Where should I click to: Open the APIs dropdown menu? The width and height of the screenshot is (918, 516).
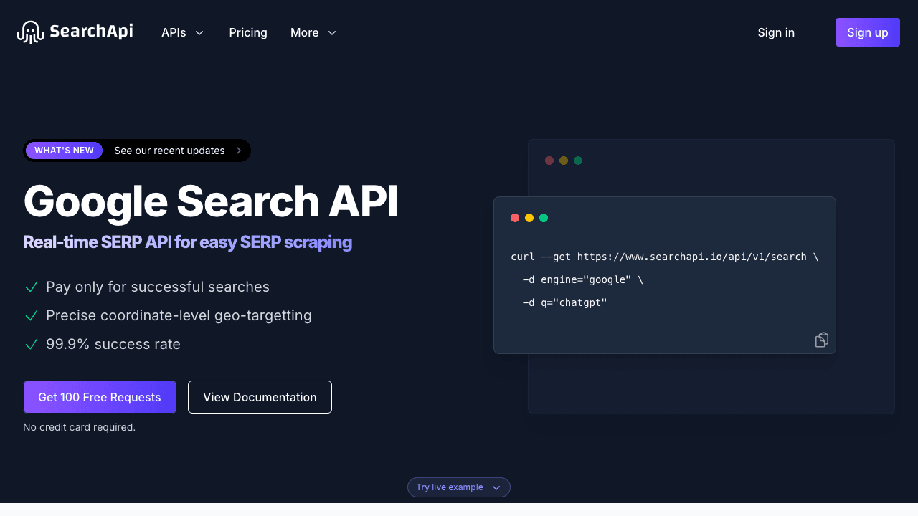pos(181,32)
